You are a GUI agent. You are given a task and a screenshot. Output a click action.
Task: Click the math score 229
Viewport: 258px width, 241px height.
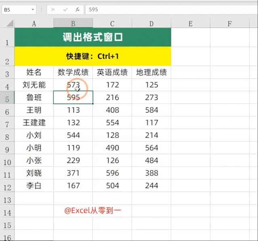73,160
